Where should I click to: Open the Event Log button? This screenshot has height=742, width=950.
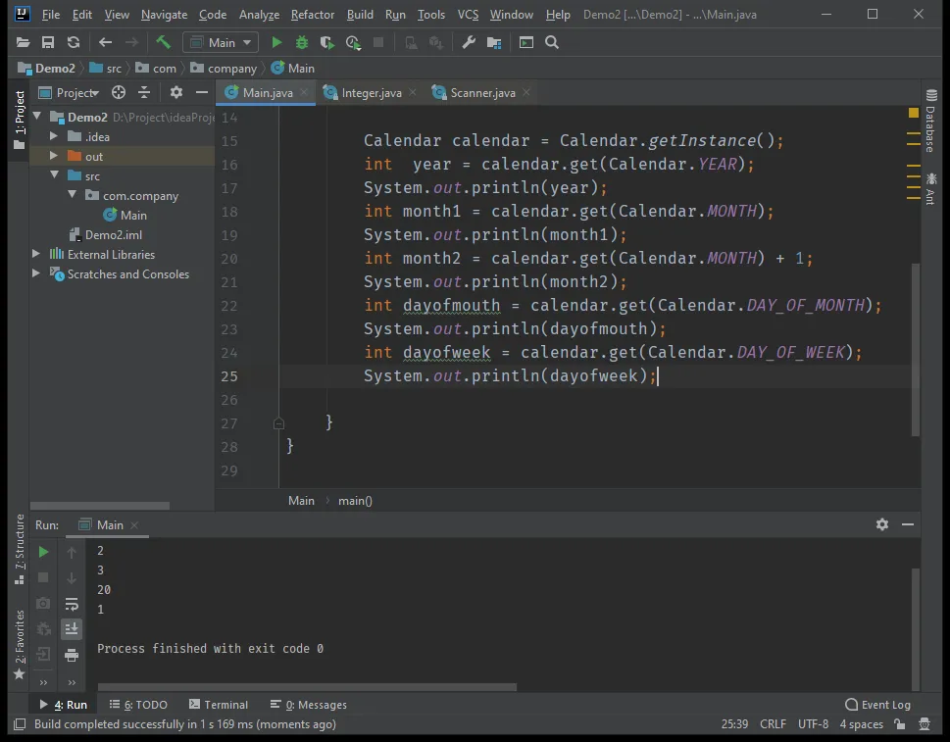coord(877,704)
